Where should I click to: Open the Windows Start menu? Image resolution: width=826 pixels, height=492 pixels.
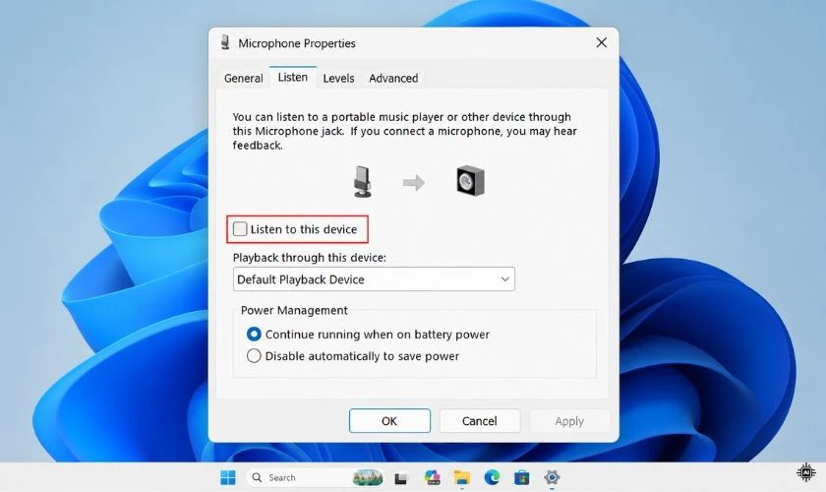228,478
